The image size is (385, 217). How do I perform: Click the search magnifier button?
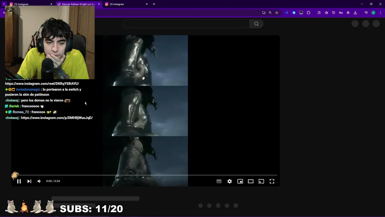[x=256, y=24]
